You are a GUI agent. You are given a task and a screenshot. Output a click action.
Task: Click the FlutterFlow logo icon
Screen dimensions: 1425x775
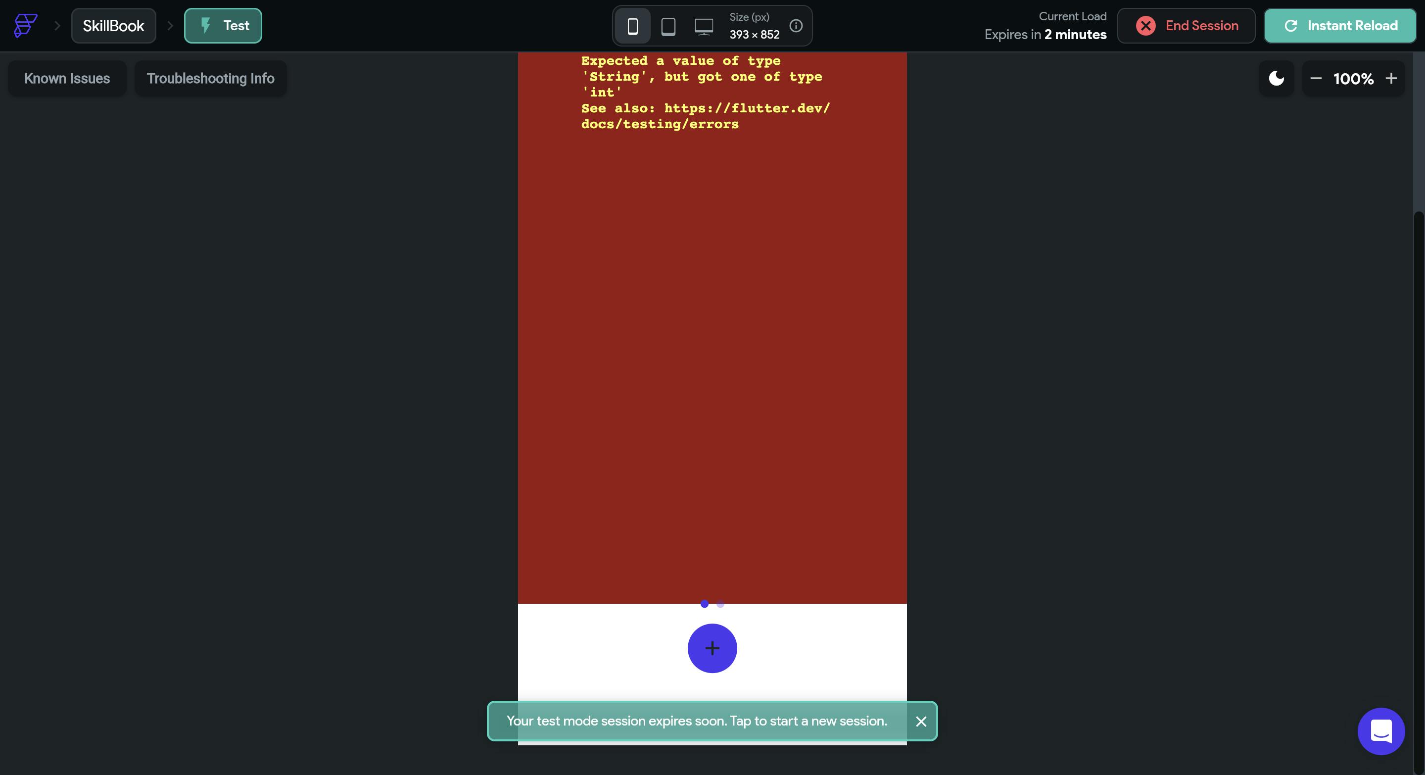coord(25,25)
